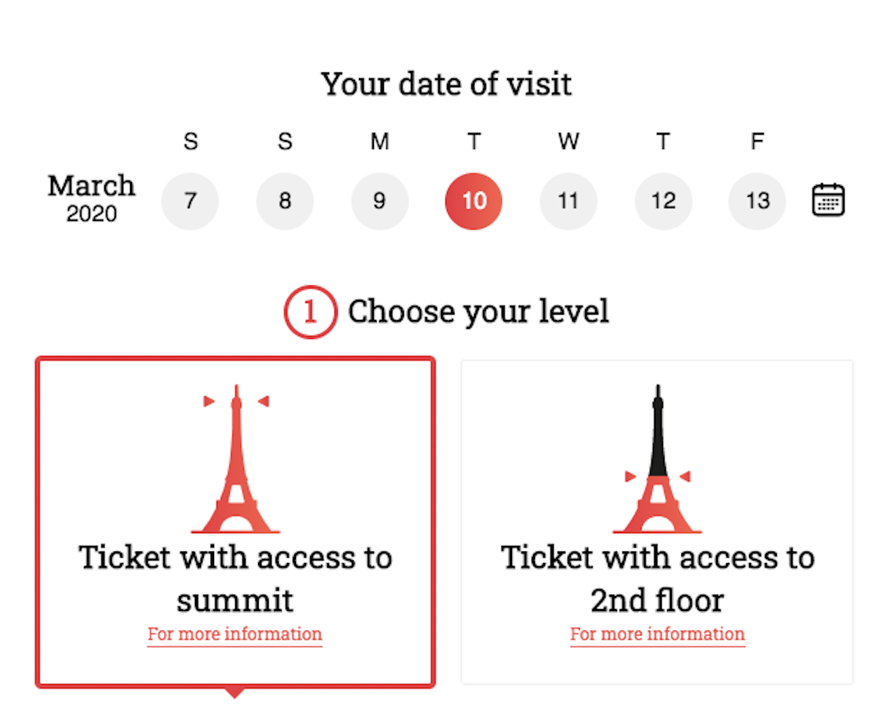Select March 13 as visit date
Screen dimensions: 894x728
pyautogui.click(x=757, y=200)
